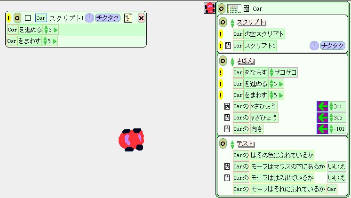
Task: Expand viewer をまわす tile arrow
Action: coord(281,95)
